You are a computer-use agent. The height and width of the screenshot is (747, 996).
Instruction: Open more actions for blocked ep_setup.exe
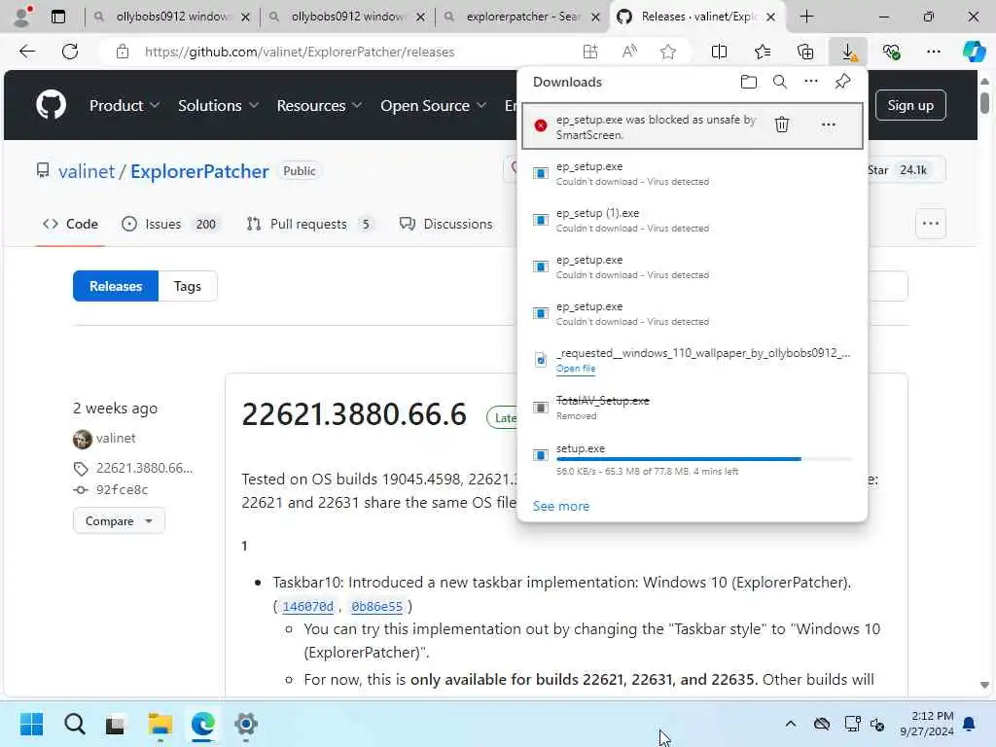pos(829,124)
